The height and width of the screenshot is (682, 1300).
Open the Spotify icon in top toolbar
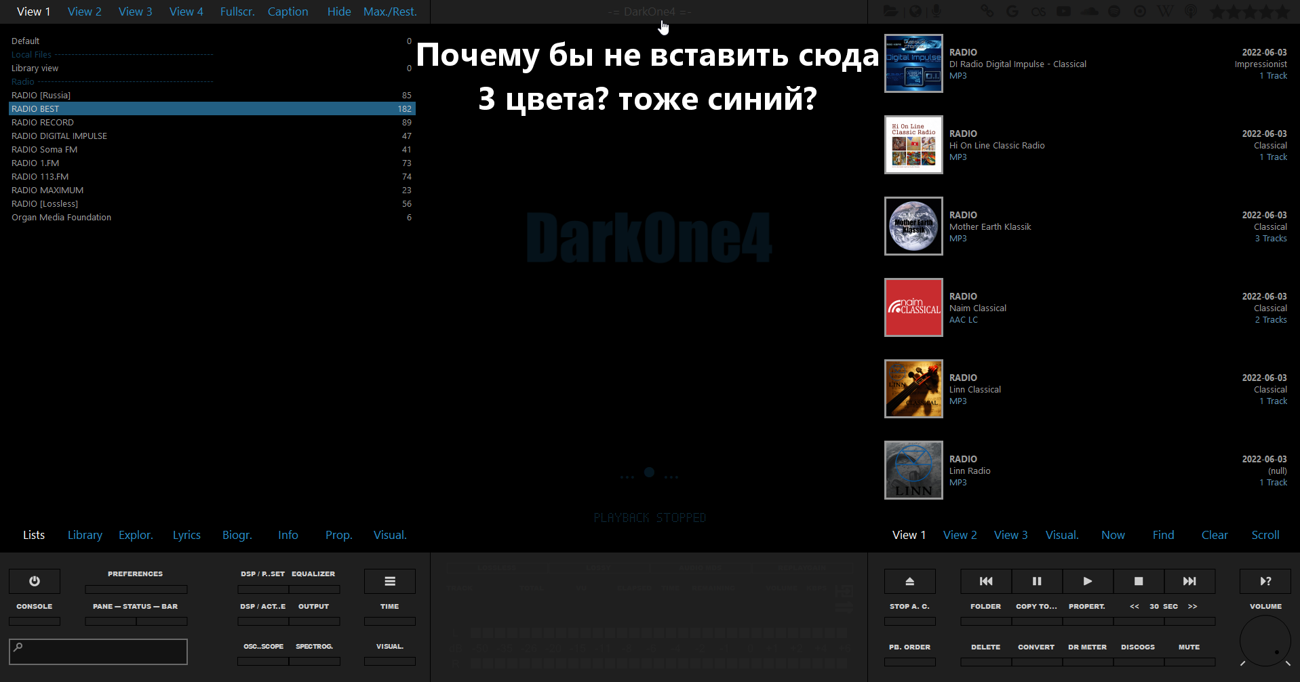click(1114, 12)
